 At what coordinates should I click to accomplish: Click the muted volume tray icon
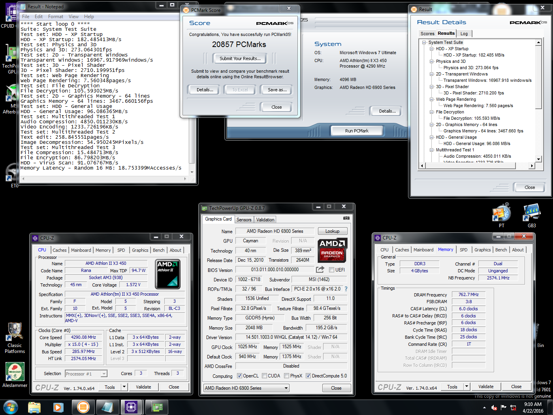click(494, 407)
